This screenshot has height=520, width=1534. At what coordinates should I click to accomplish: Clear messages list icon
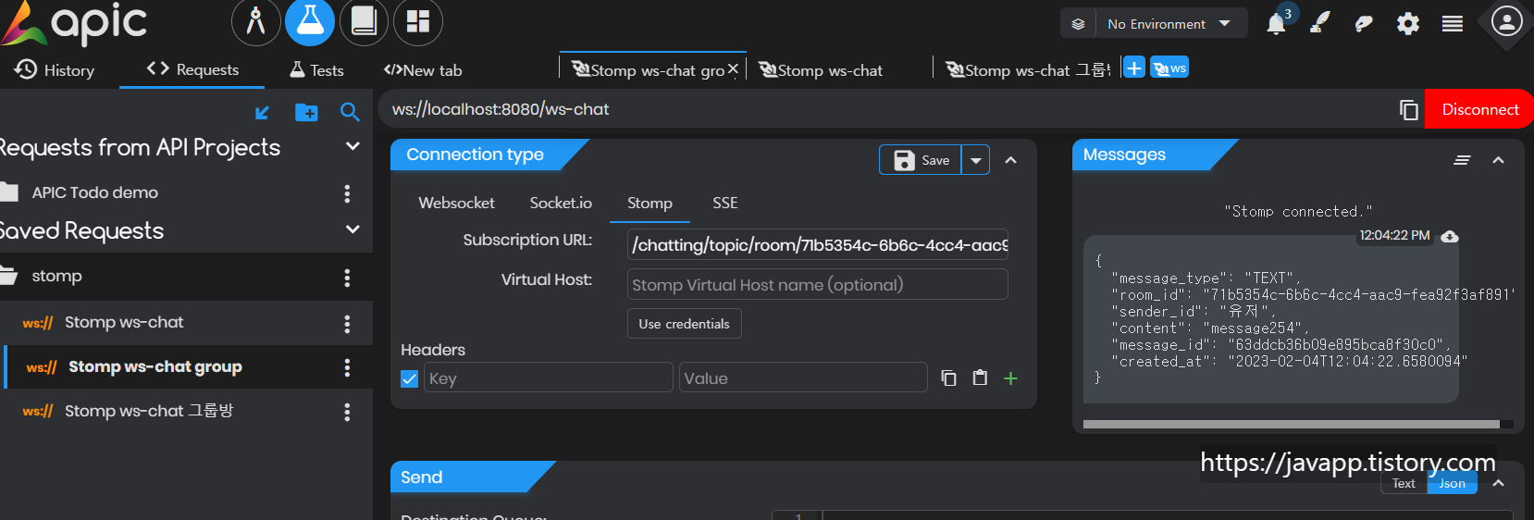(1462, 160)
